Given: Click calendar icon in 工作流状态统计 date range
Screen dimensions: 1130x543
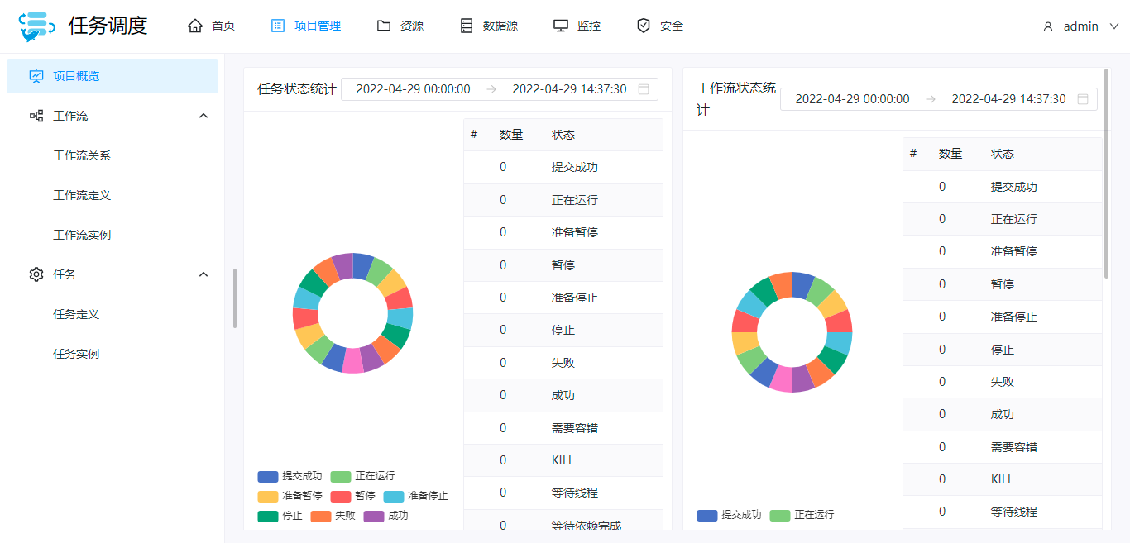Looking at the screenshot, I should (x=1083, y=99).
